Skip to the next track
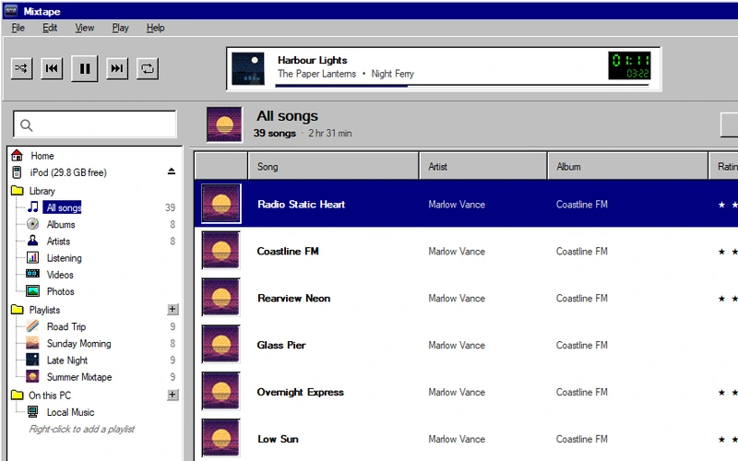This screenshot has width=738, height=461. coord(117,68)
